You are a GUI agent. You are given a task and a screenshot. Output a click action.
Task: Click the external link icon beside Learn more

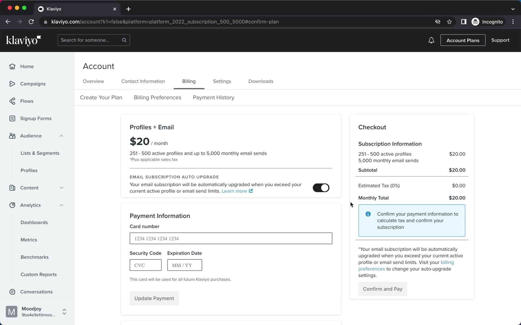(x=251, y=191)
